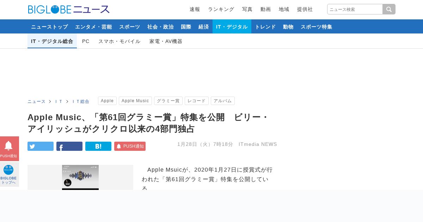Open the Apple Music tag
This screenshot has width=423, height=222.
[135, 101]
